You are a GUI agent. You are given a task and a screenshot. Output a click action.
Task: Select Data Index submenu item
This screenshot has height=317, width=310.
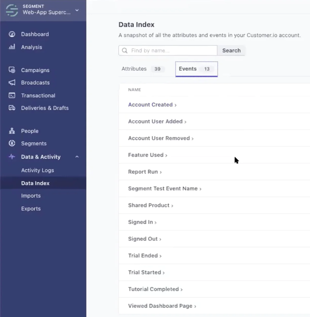tap(35, 183)
